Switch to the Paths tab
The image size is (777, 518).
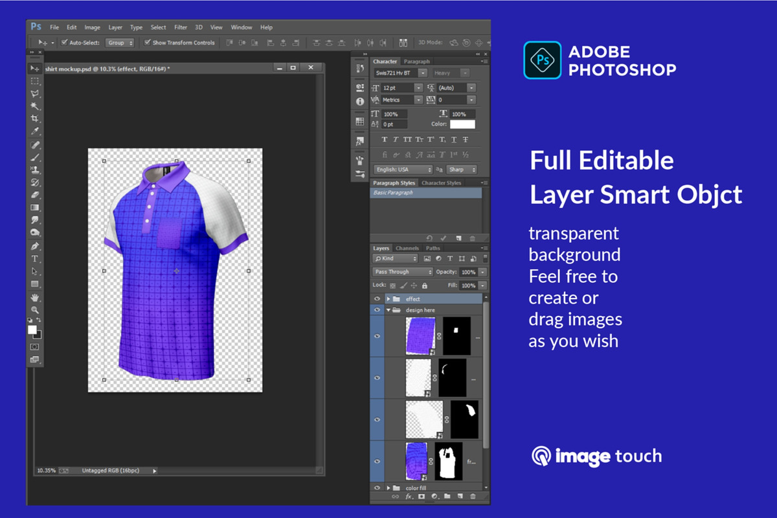pyautogui.click(x=433, y=248)
